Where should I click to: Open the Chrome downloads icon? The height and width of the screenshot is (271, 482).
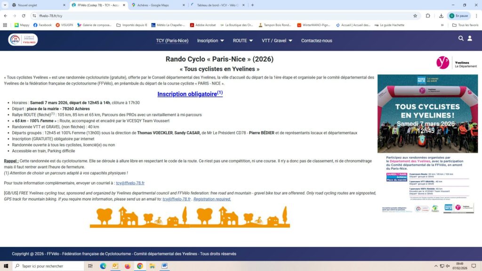point(441,16)
